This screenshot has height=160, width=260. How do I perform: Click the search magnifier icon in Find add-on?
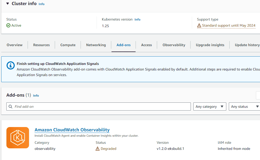point(10,106)
